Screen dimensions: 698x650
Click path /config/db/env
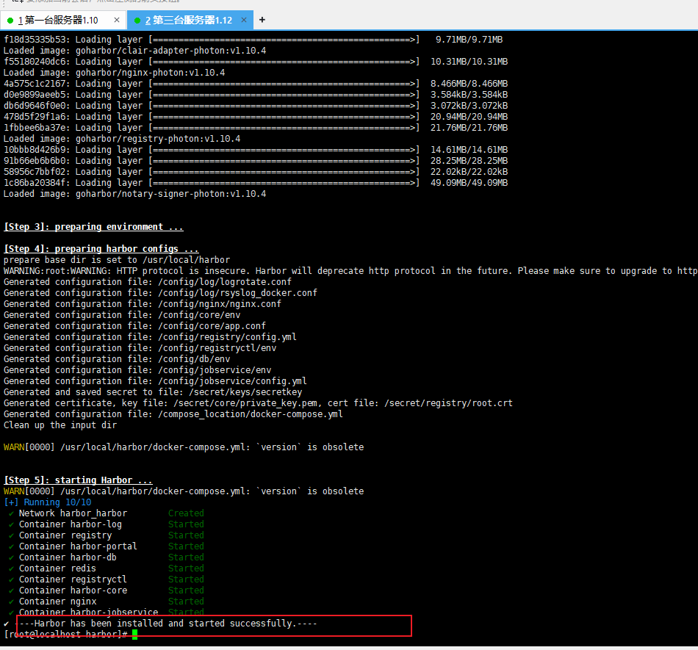[194, 359]
